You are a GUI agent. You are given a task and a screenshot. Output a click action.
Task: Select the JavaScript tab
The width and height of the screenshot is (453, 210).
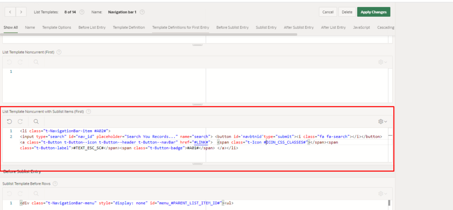pyautogui.click(x=361, y=27)
